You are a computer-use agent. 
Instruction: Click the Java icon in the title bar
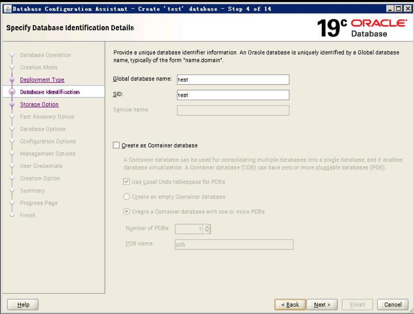pyautogui.click(x=8, y=9)
